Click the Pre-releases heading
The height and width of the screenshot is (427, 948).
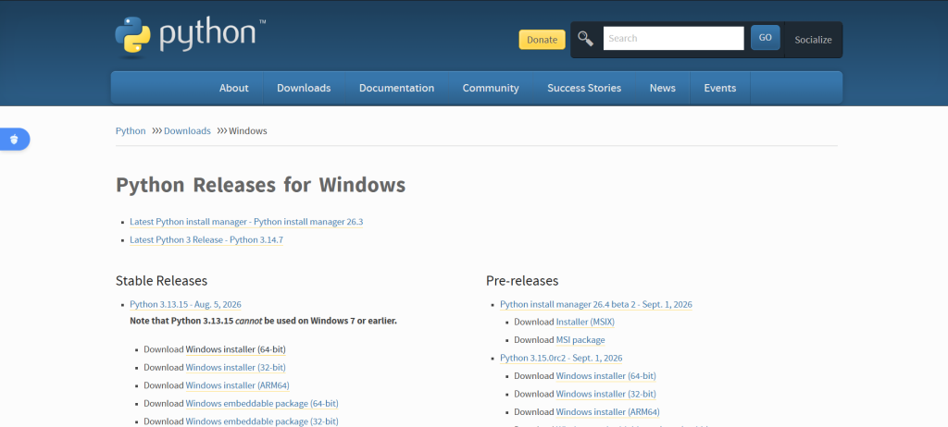(x=522, y=281)
